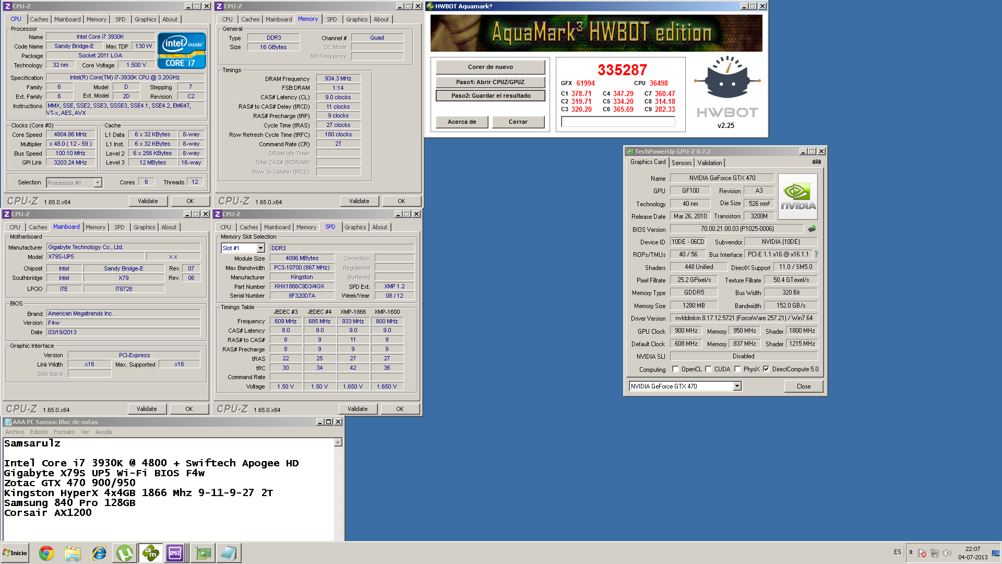Image resolution: width=1002 pixels, height=564 pixels.
Task: Open Graphics tab in the CPU-Z Mainboard window
Action: tap(145, 227)
